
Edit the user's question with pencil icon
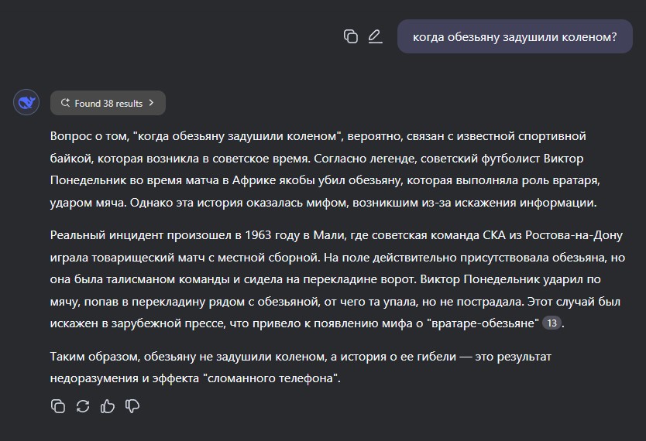point(376,36)
